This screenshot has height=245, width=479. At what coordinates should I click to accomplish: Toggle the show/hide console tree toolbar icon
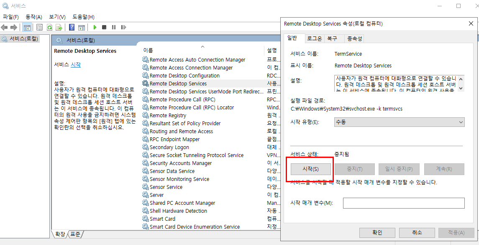click(x=27, y=28)
